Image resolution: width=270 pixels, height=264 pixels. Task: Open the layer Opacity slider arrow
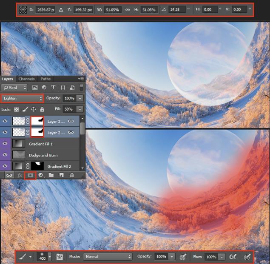point(80,98)
